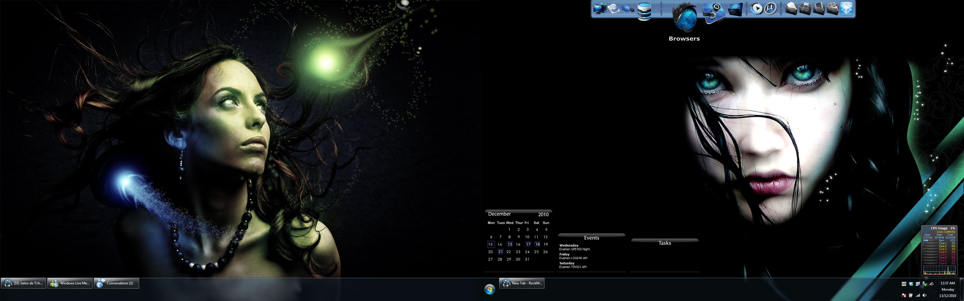Screen dimensions: 964x301
Task: Select highlighted date 15 in the calendar
Action: pyautogui.click(x=510, y=245)
